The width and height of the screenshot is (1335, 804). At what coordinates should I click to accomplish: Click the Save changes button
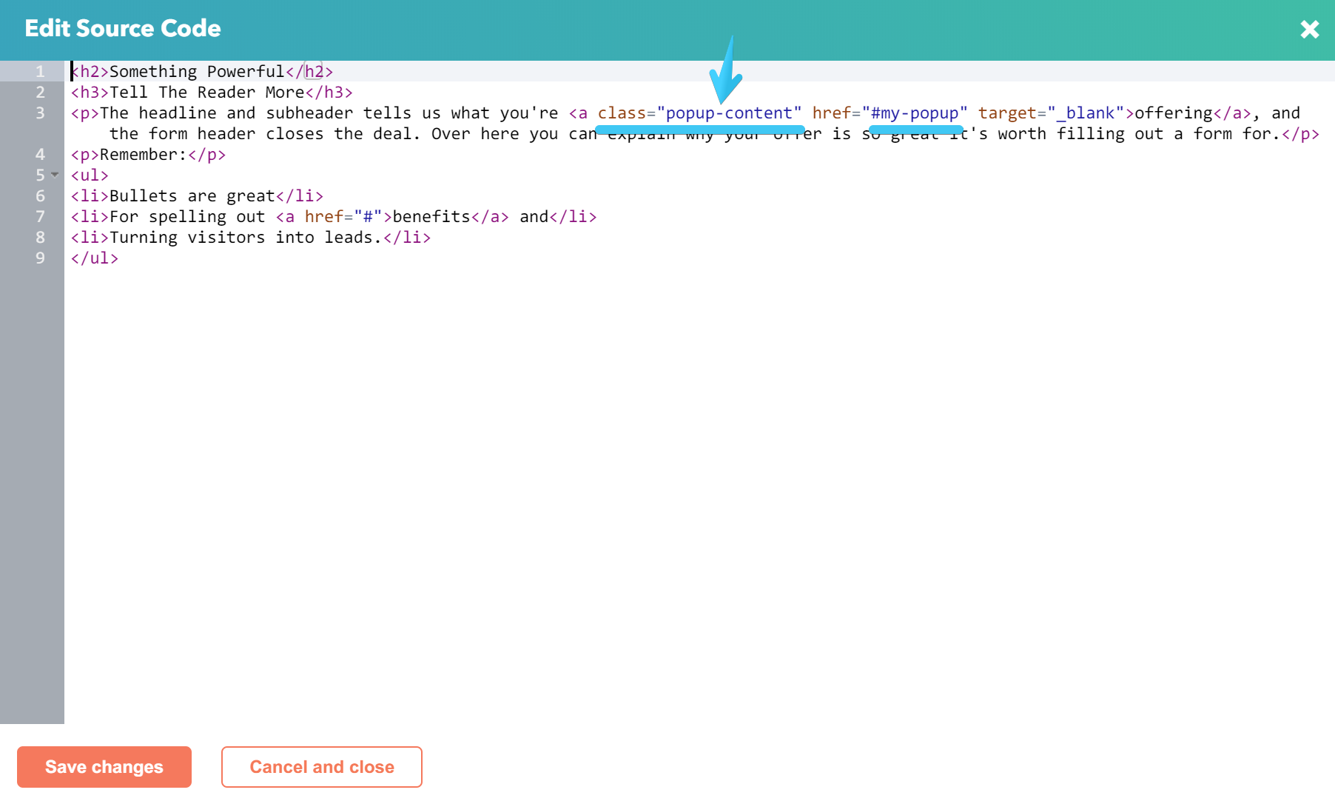(x=104, y=767)
